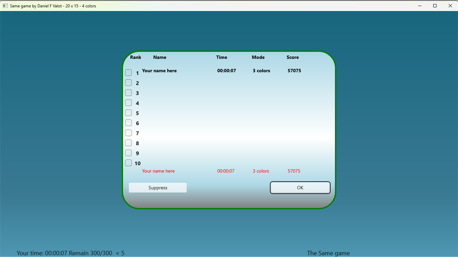The width and height of the screenshot is (458, 257).
Task: Select the Time column header
Action: [x=221, y=57]
